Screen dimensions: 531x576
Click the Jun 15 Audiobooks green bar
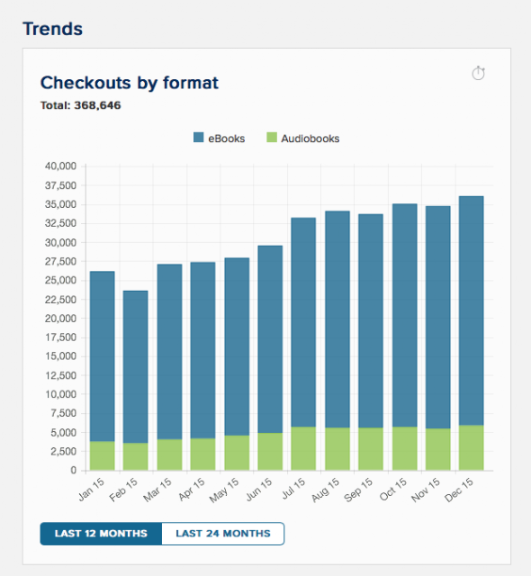(270, 452)
